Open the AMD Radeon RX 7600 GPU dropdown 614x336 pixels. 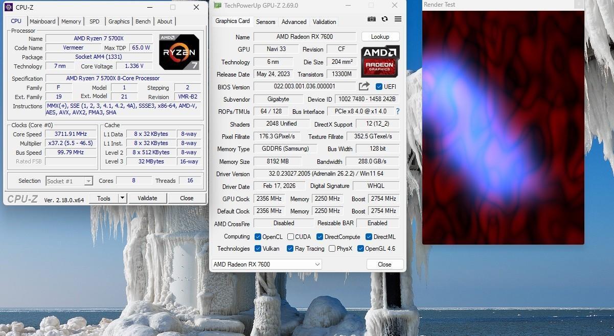click(266, 264)
